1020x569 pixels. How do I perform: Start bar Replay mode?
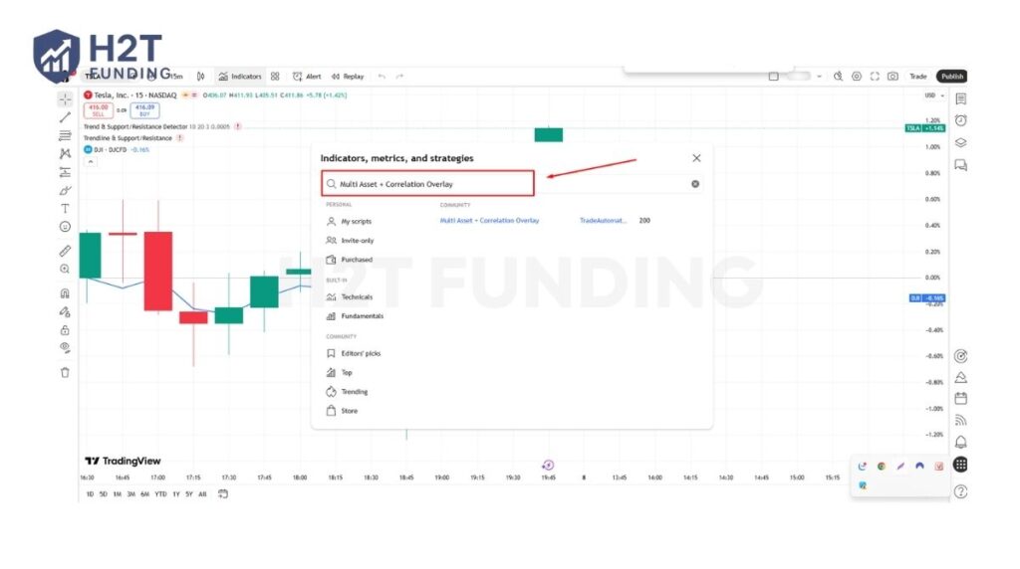pyautogui.click(x=348, y=76)
